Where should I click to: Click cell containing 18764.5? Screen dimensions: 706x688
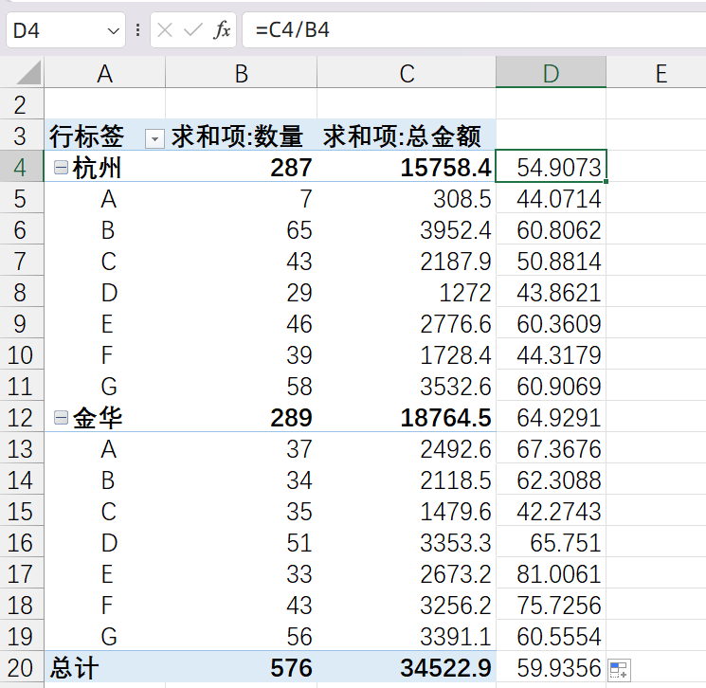tap(407, 417)
